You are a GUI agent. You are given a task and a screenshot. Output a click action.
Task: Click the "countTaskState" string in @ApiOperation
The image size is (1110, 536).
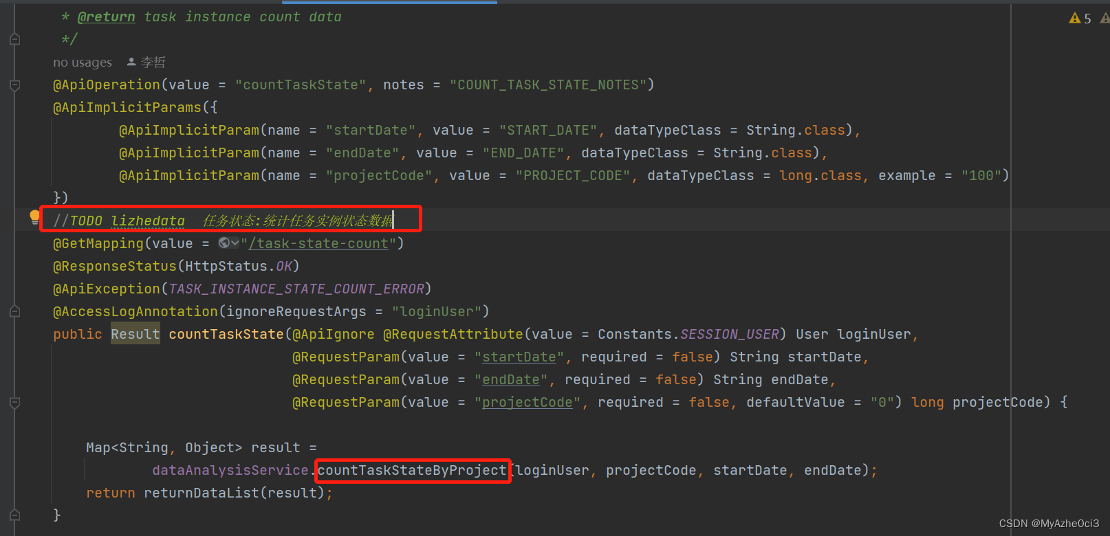coord(301,85)
